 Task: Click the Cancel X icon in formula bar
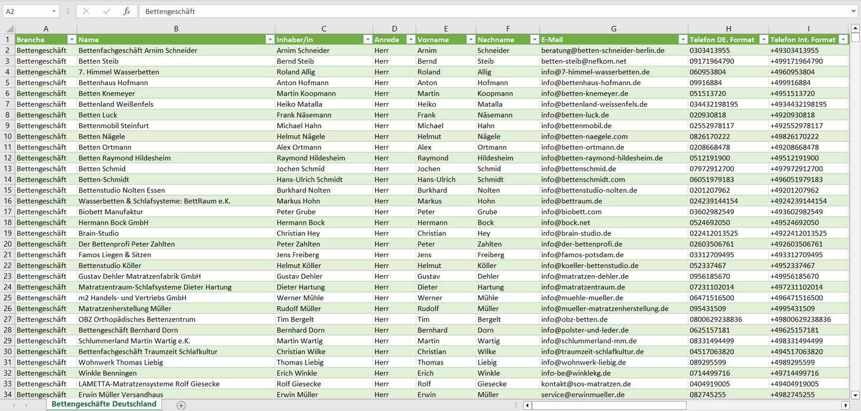pyautogui.click(x=86, y=11)
